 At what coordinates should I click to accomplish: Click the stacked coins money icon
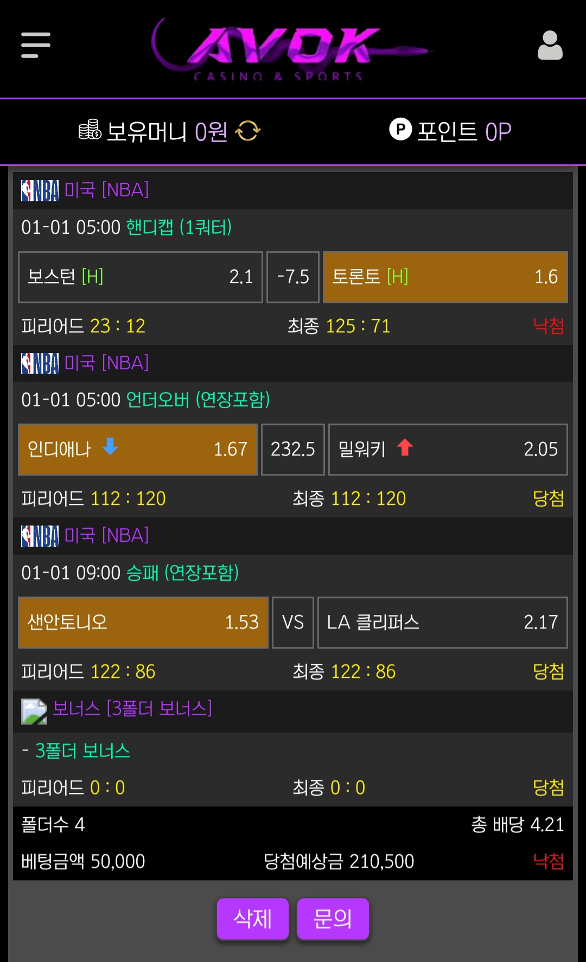pos(90,130)
